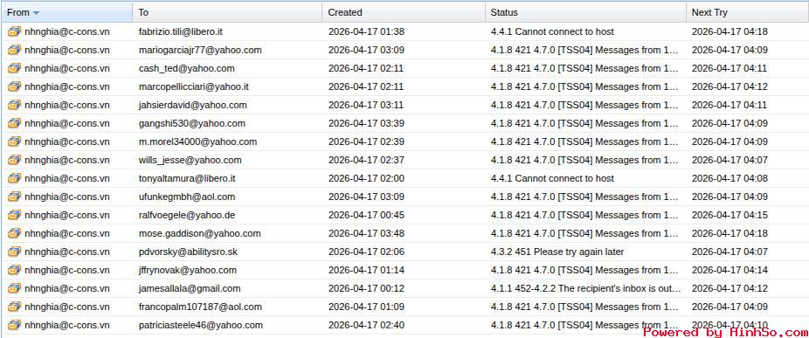Click mail icon for pdvorsky@abilitysro.sk row

pos(15,252)
